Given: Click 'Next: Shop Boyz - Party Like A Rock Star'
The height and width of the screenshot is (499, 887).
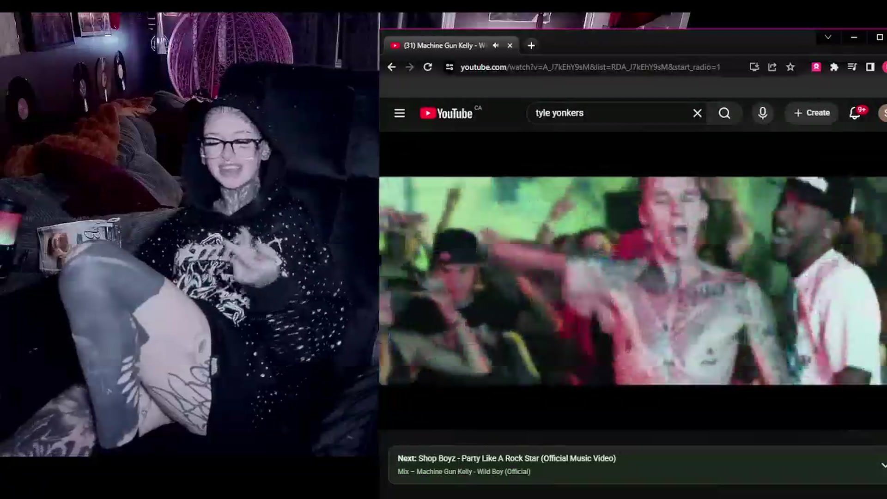Looking at the screenshot, I should click(x=507, y=458).
